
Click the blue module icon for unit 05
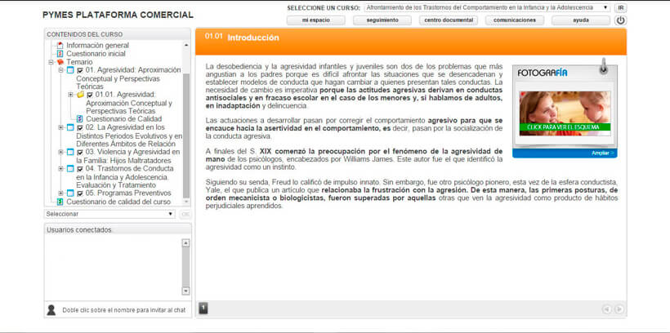pyautogui.click(x=70, y=193)
